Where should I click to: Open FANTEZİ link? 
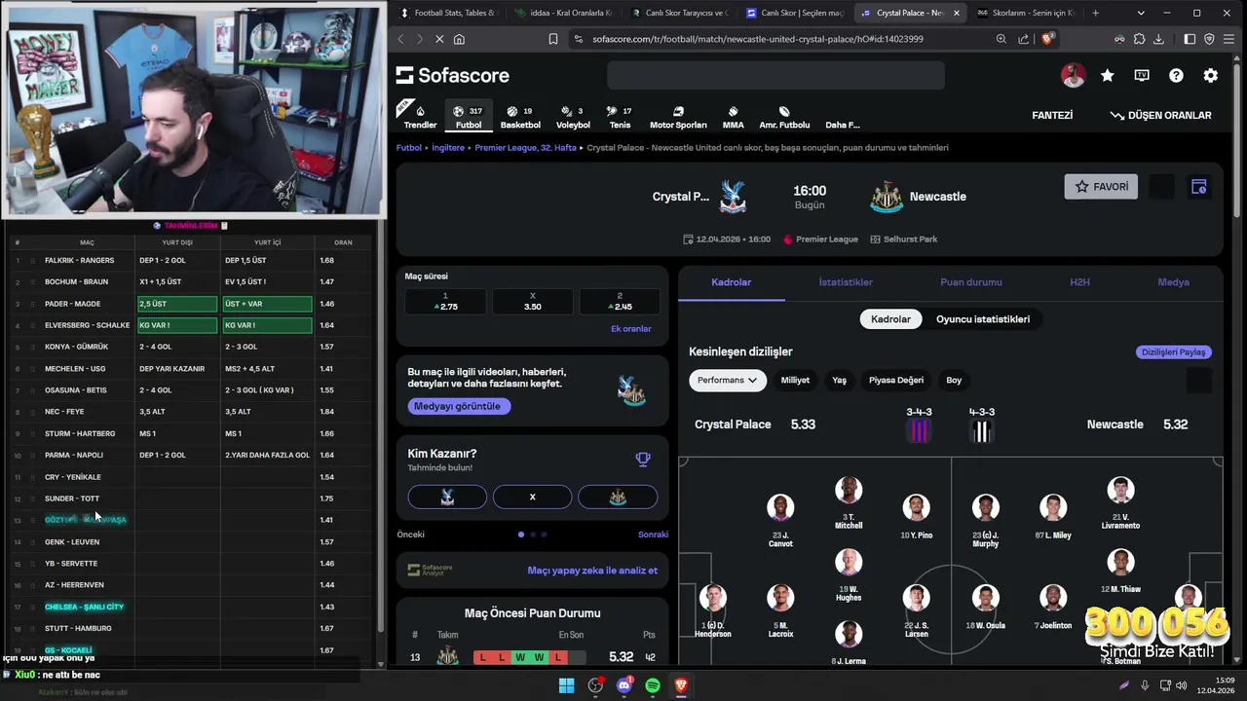tap(1052, 115)
